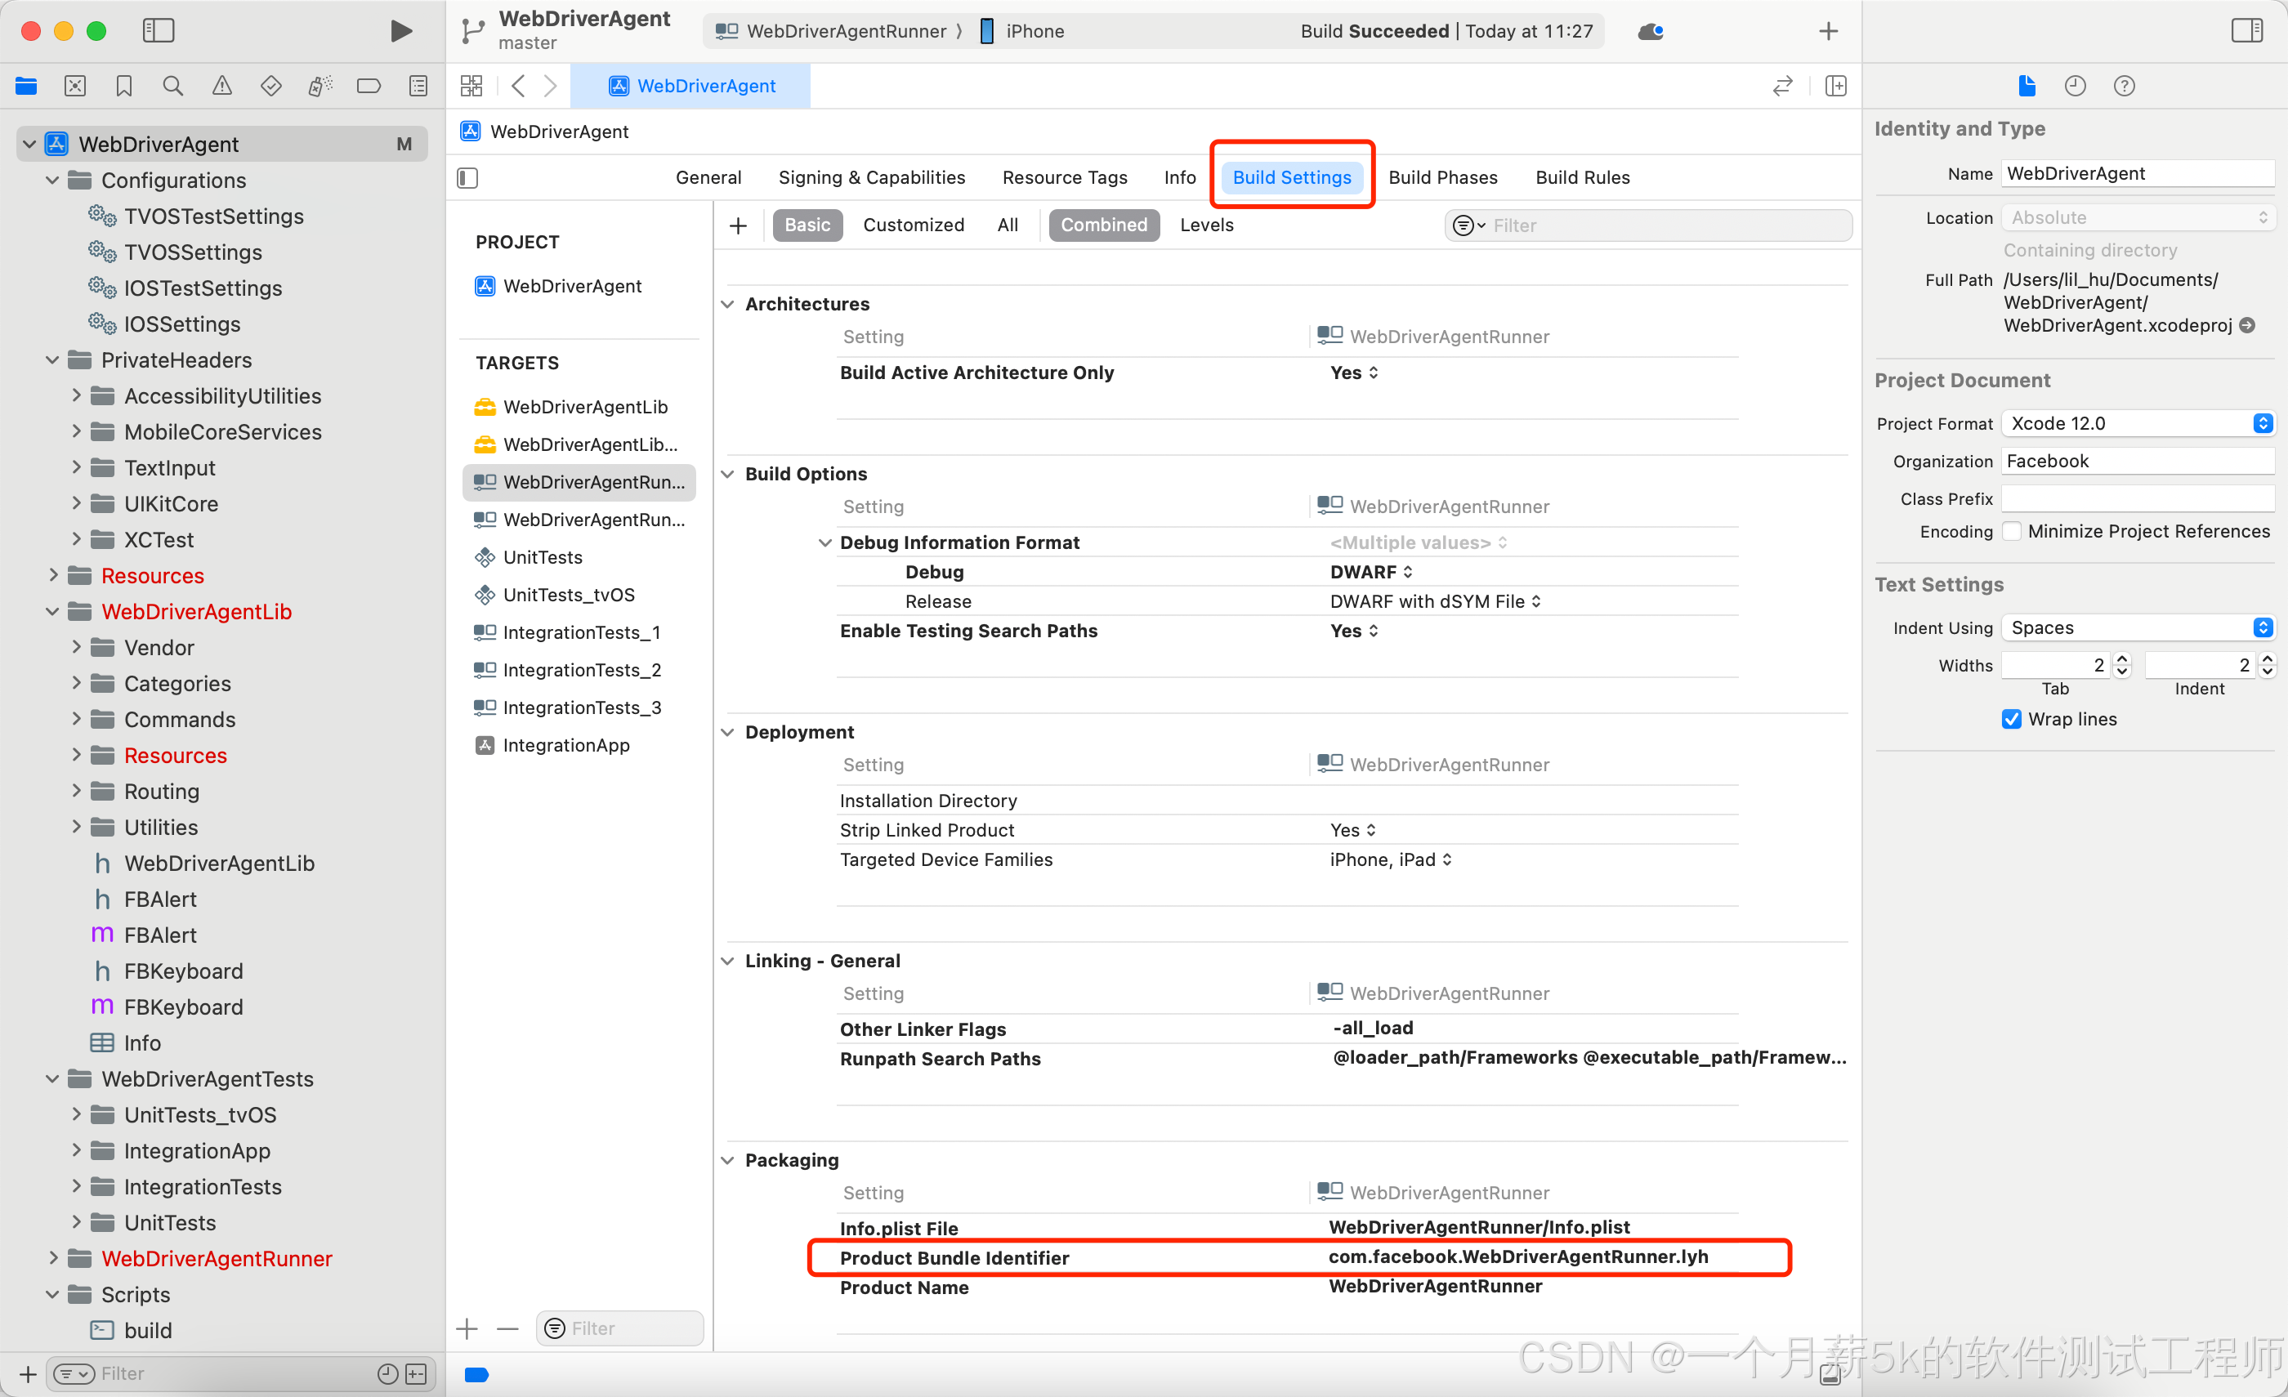Add a new target with plus button

coord(467,1328)
